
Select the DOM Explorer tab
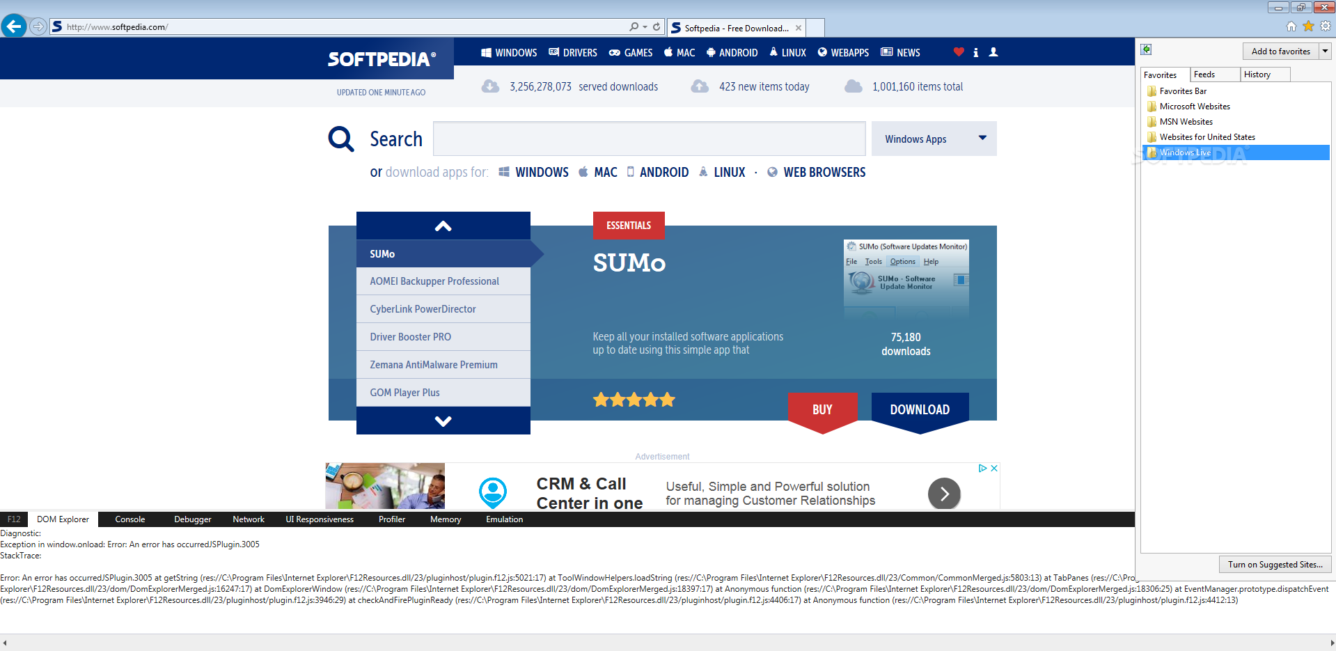coord(63,519)
